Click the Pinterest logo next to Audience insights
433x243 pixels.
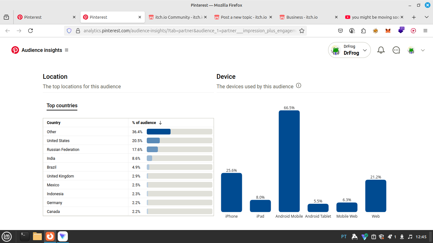point(15,50)
